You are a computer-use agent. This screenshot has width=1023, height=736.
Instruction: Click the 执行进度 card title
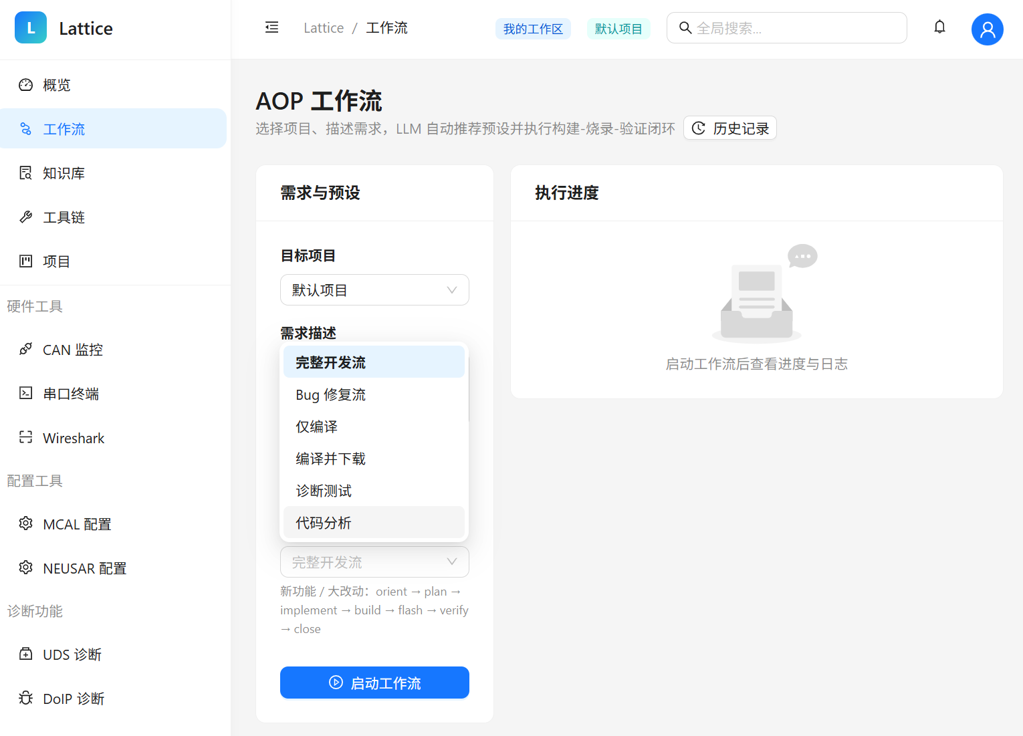click(x=567, y=193)
